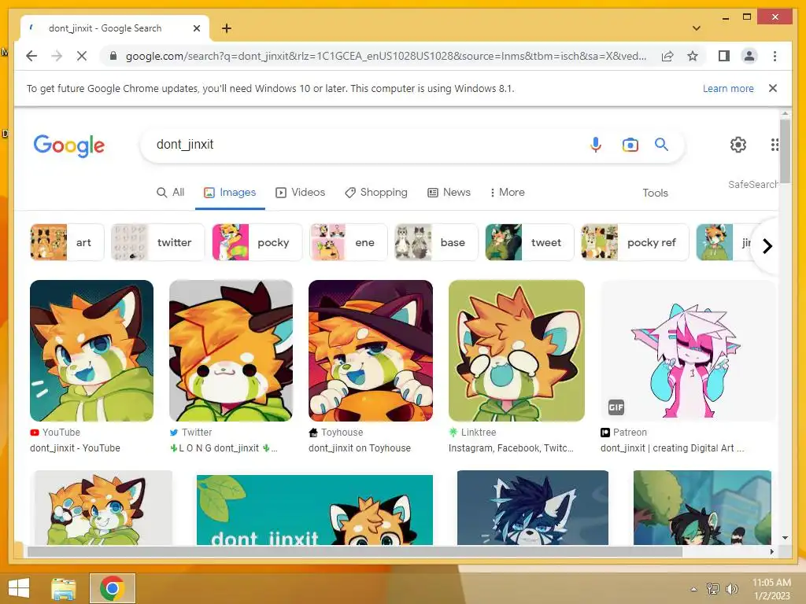Open the Windows Start button
Viewport: 806px width, 604px height.
click(19, 588)
